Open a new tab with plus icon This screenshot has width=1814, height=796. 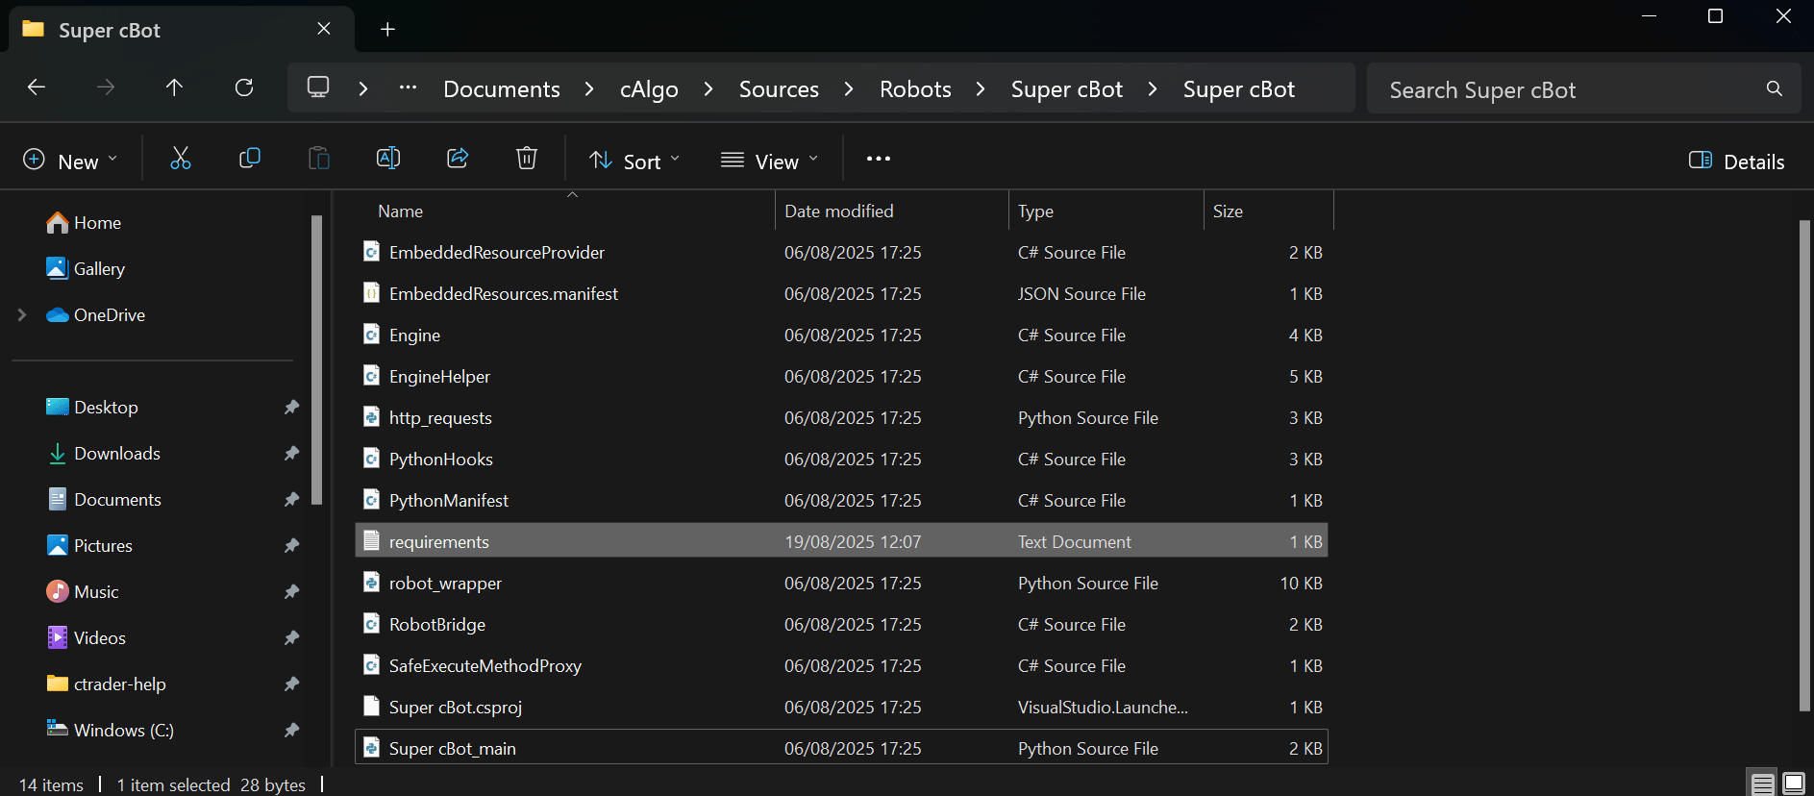coord(387,30)
